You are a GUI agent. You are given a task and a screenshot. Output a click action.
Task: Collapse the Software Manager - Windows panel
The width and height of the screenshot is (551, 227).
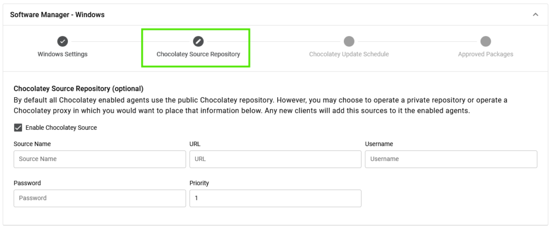[535, 14]
